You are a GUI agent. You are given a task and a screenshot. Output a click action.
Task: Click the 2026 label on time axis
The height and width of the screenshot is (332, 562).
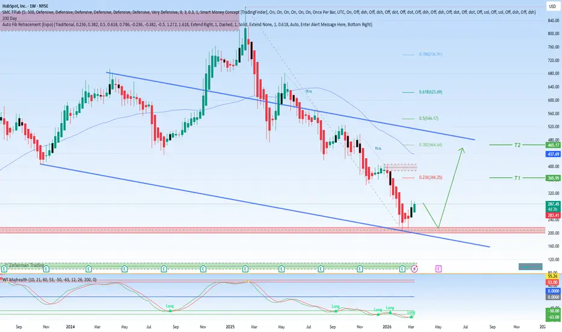[387, 327]
